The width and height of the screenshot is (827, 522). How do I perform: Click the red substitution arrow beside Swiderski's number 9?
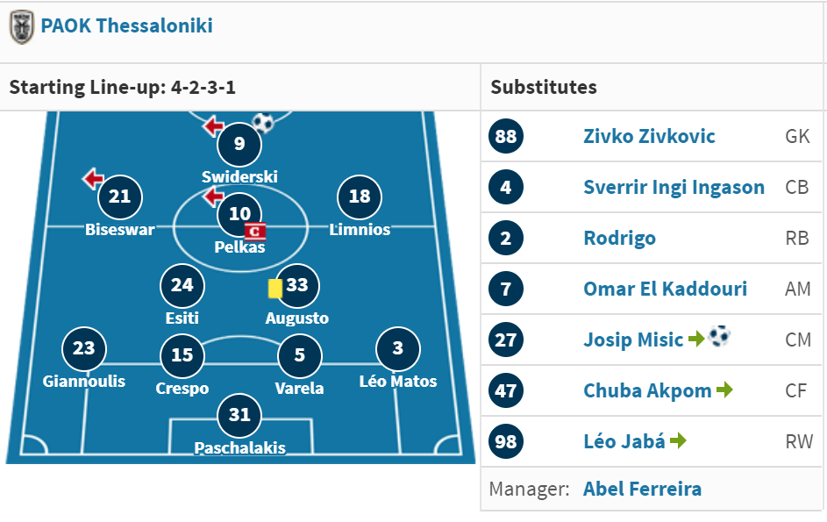tap(214, 126)
